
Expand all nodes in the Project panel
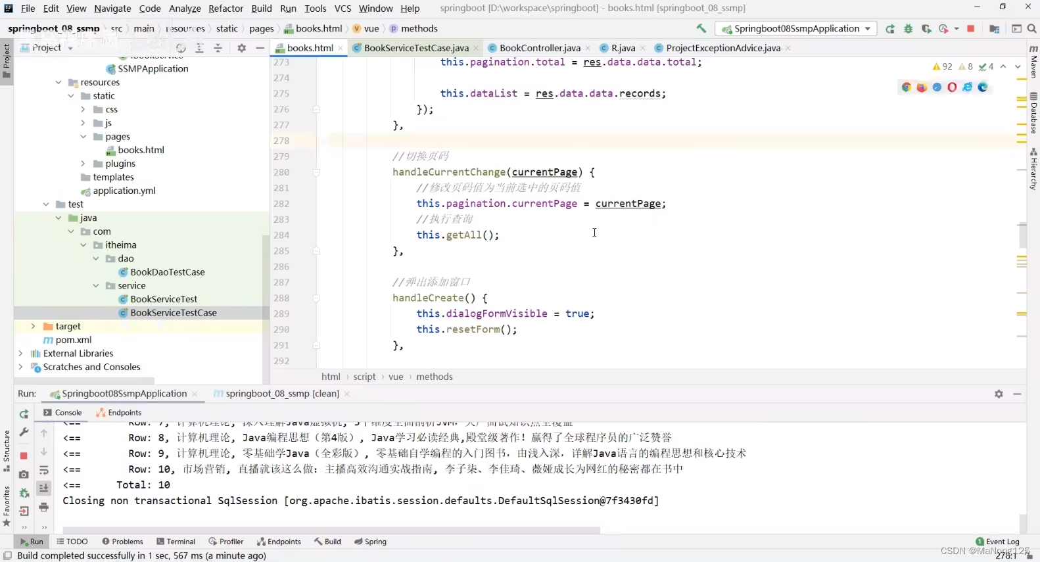click(200, 48)
